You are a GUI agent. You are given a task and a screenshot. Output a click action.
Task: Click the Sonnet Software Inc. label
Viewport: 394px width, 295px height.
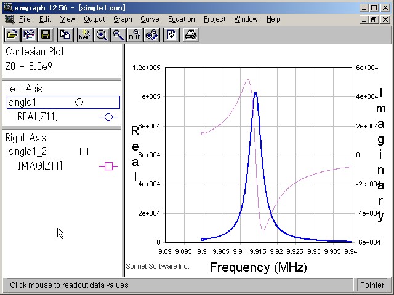point(158,266)
